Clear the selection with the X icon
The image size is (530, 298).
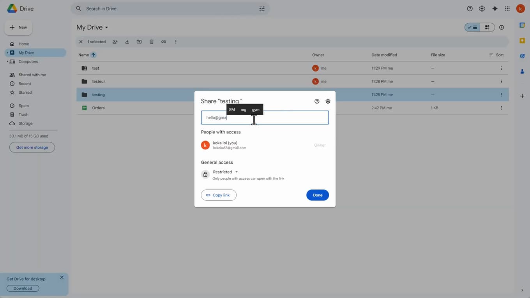[x=81, y=42]
